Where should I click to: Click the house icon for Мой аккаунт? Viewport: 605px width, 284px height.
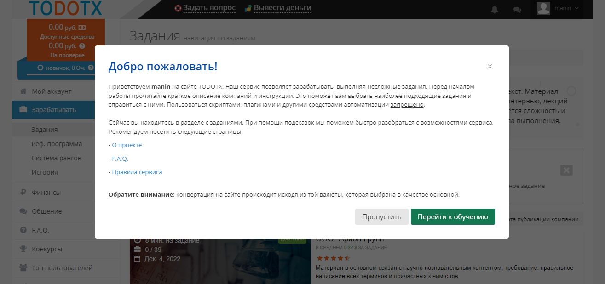tap(23, 91)
